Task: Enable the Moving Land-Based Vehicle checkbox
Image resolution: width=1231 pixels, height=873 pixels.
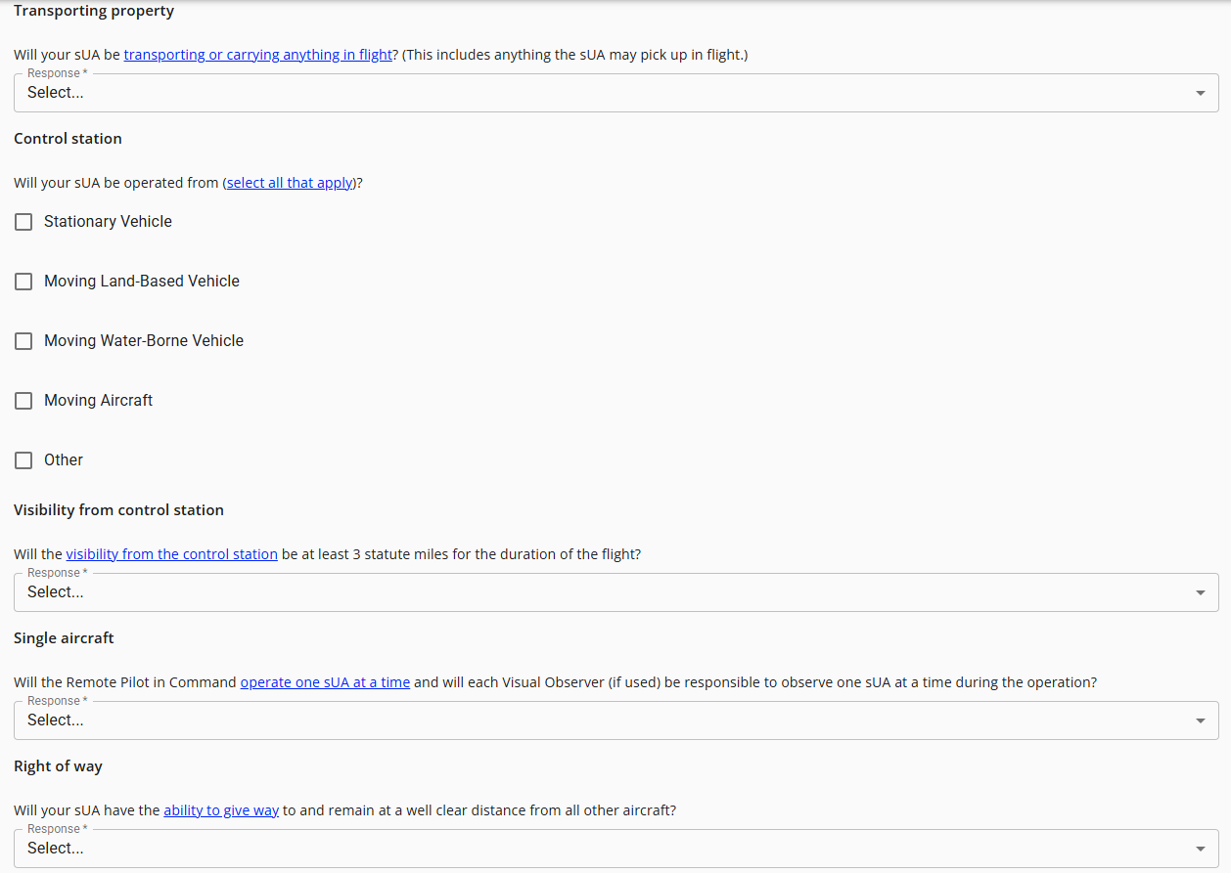Action: [x=23, y=281]
